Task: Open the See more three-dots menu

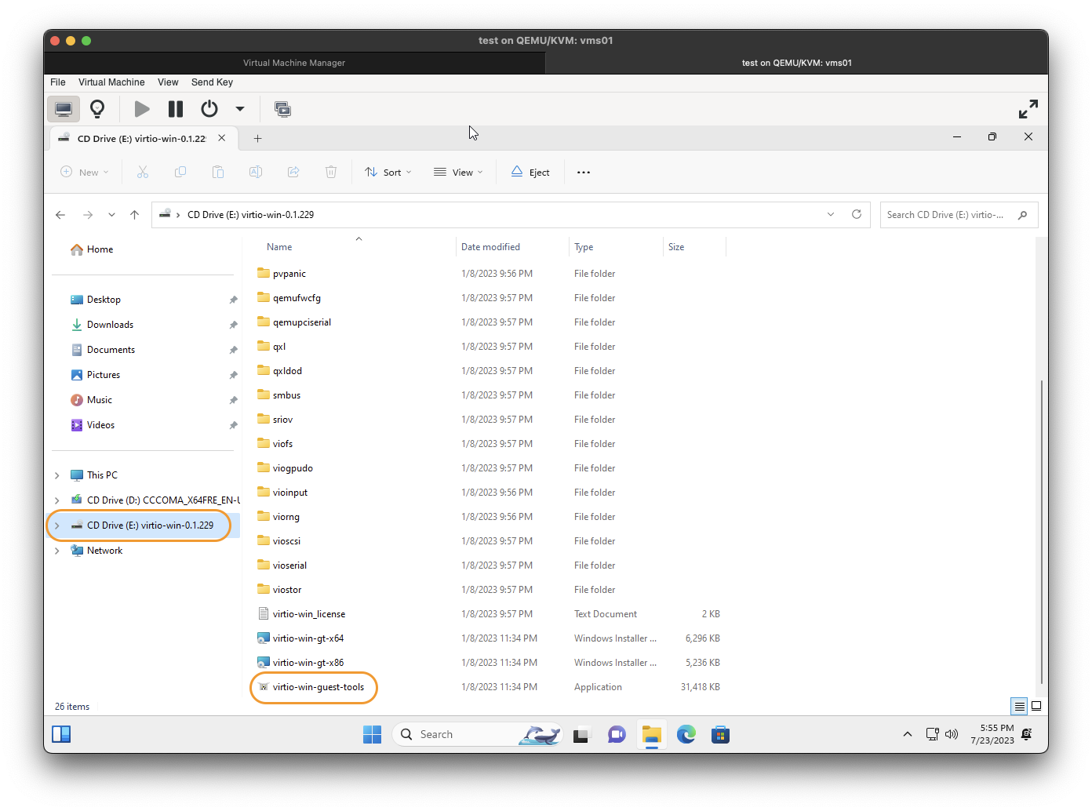Action: coord(584,173)
